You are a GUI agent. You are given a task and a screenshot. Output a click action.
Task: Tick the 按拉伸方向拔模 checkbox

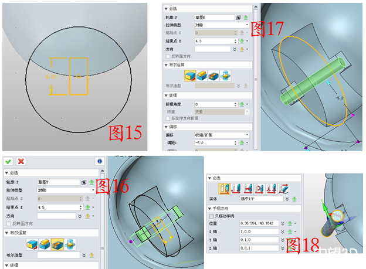[168, 118]
